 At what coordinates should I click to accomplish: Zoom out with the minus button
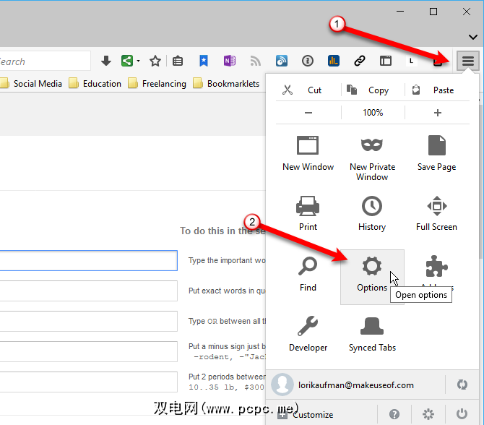point(308,113)
